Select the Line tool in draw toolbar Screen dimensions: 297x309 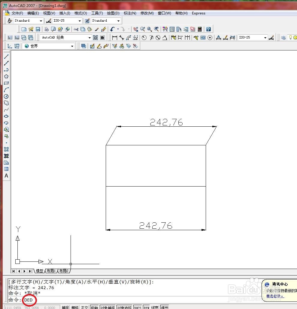click(x=6, y=57)
